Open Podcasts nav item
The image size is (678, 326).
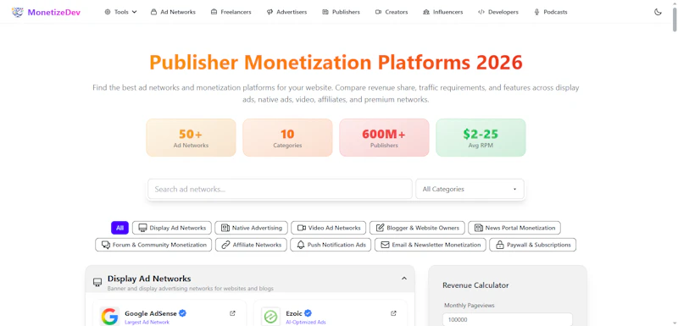tap(550, 12)
